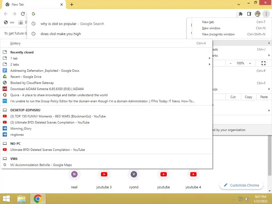Open the side panel icon

tap(249, 14)
